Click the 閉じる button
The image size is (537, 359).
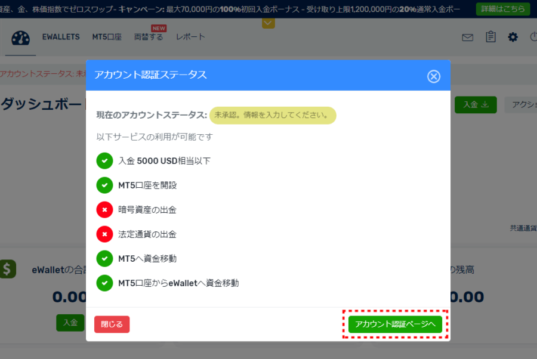[x=112, y=324]
